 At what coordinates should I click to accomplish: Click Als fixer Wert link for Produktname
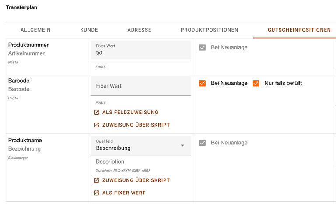[x=124, y=193]
